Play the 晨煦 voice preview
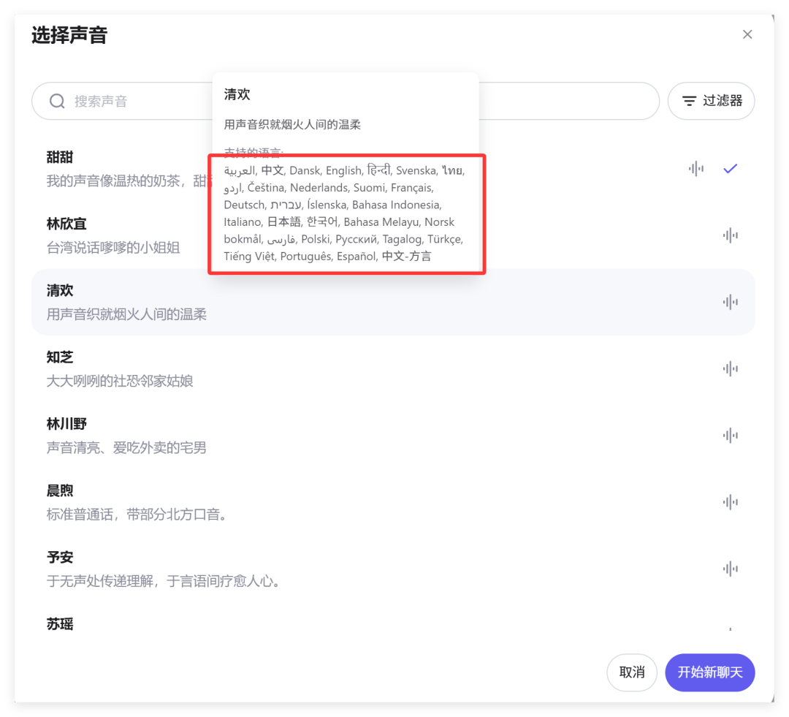The height and width of the screenshot is (717, 789). [x=730, y=501]
